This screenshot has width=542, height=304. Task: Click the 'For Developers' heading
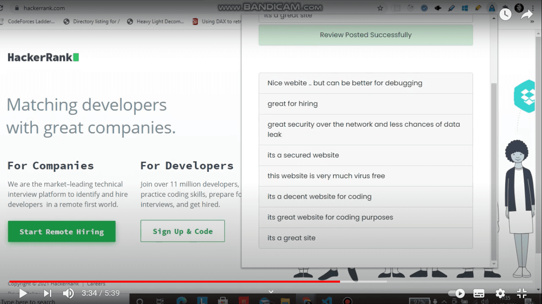(x=187, y=165)
